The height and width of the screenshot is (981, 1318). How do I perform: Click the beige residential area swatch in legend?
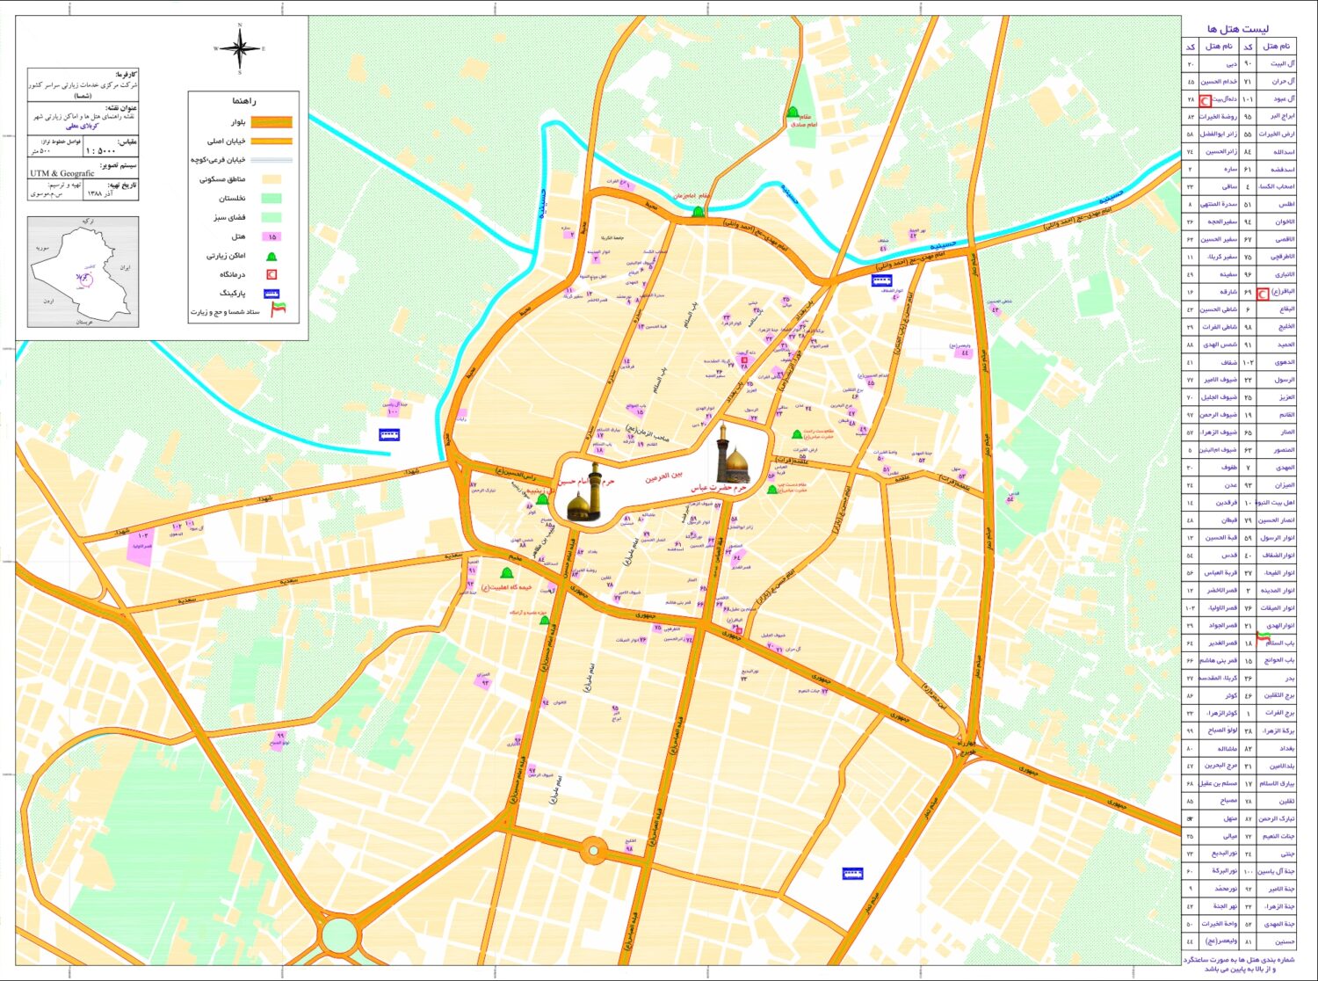272,179
